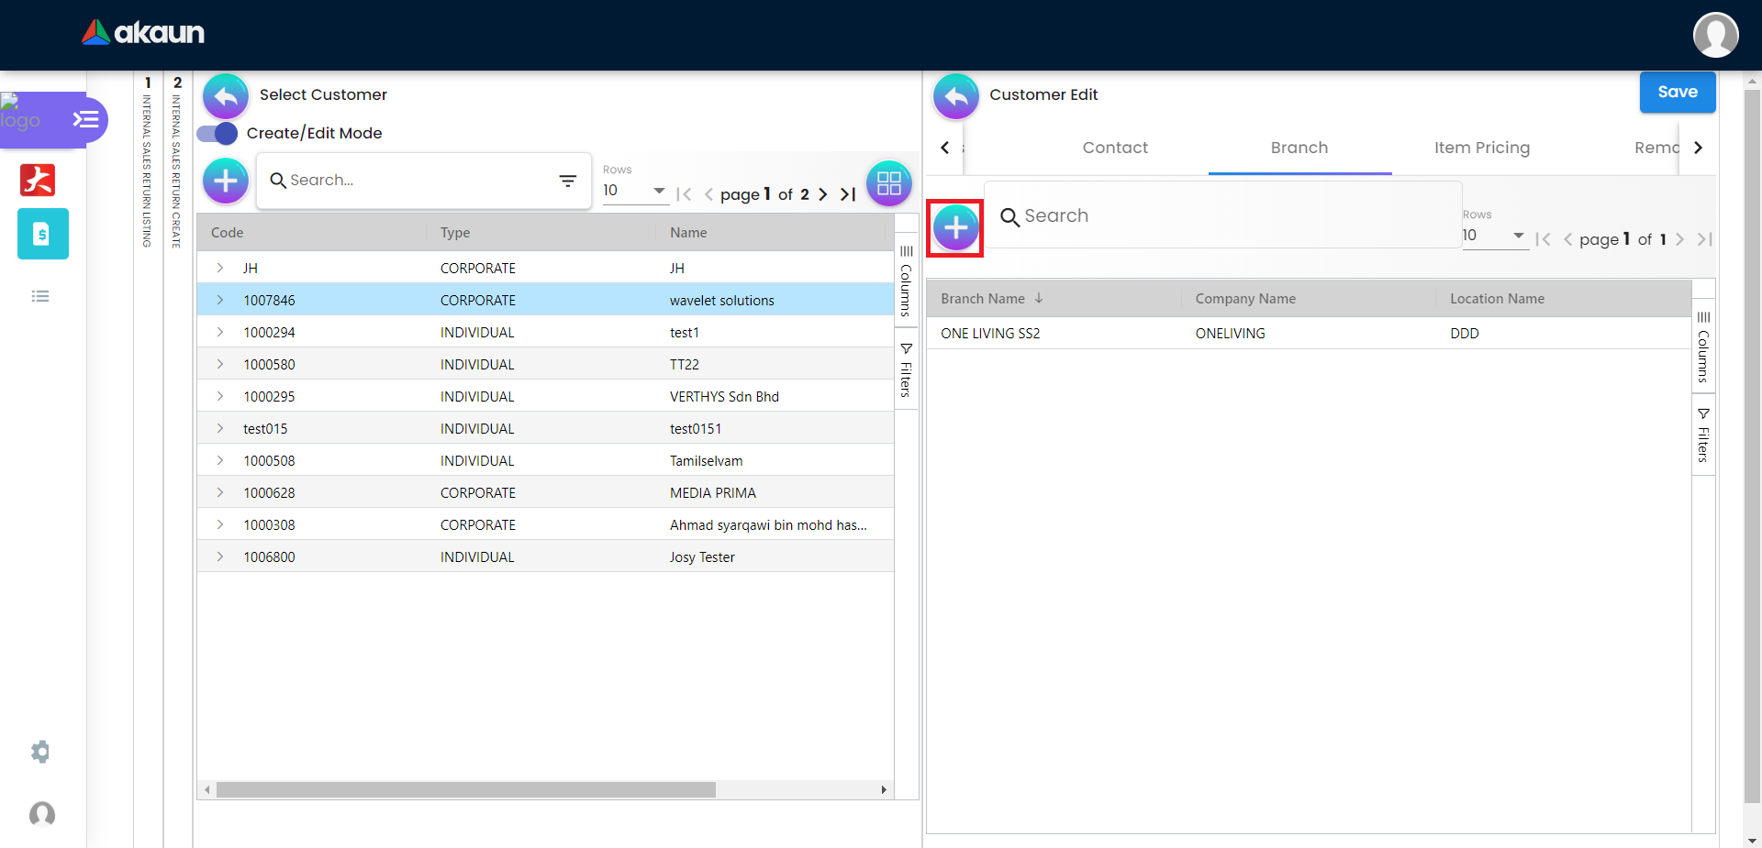Open Rows dropdown in branch list
The width and height of the screenshot is (1762, 848).
coord(1494,236)
